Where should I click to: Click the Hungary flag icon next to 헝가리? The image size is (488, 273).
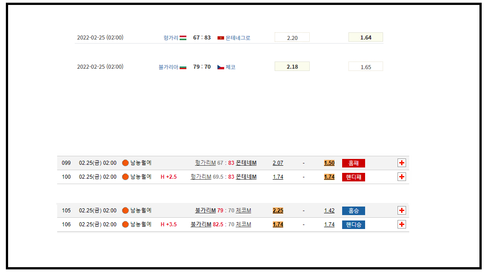point(183,38)
